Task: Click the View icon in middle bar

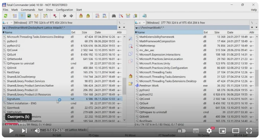Action: click(x=130, y=39)
